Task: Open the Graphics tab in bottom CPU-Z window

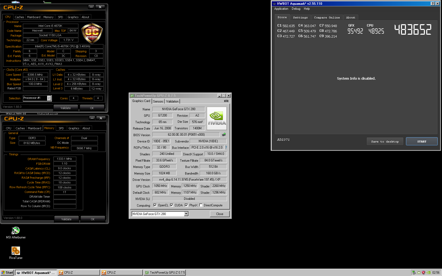Action: pyautogui.click(x=74, y=128)
